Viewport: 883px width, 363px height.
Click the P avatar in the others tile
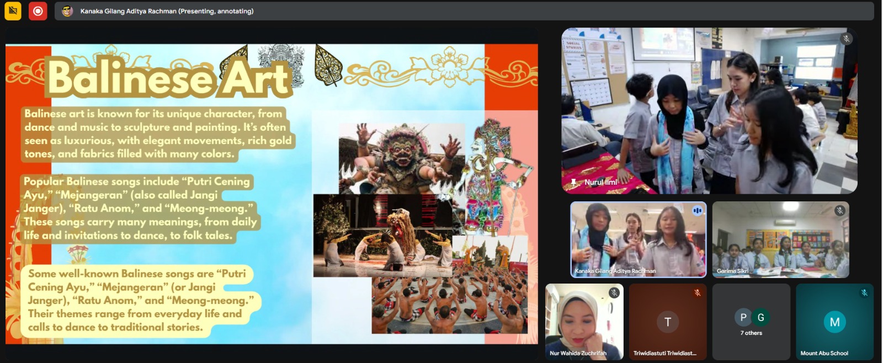[743, 317]
